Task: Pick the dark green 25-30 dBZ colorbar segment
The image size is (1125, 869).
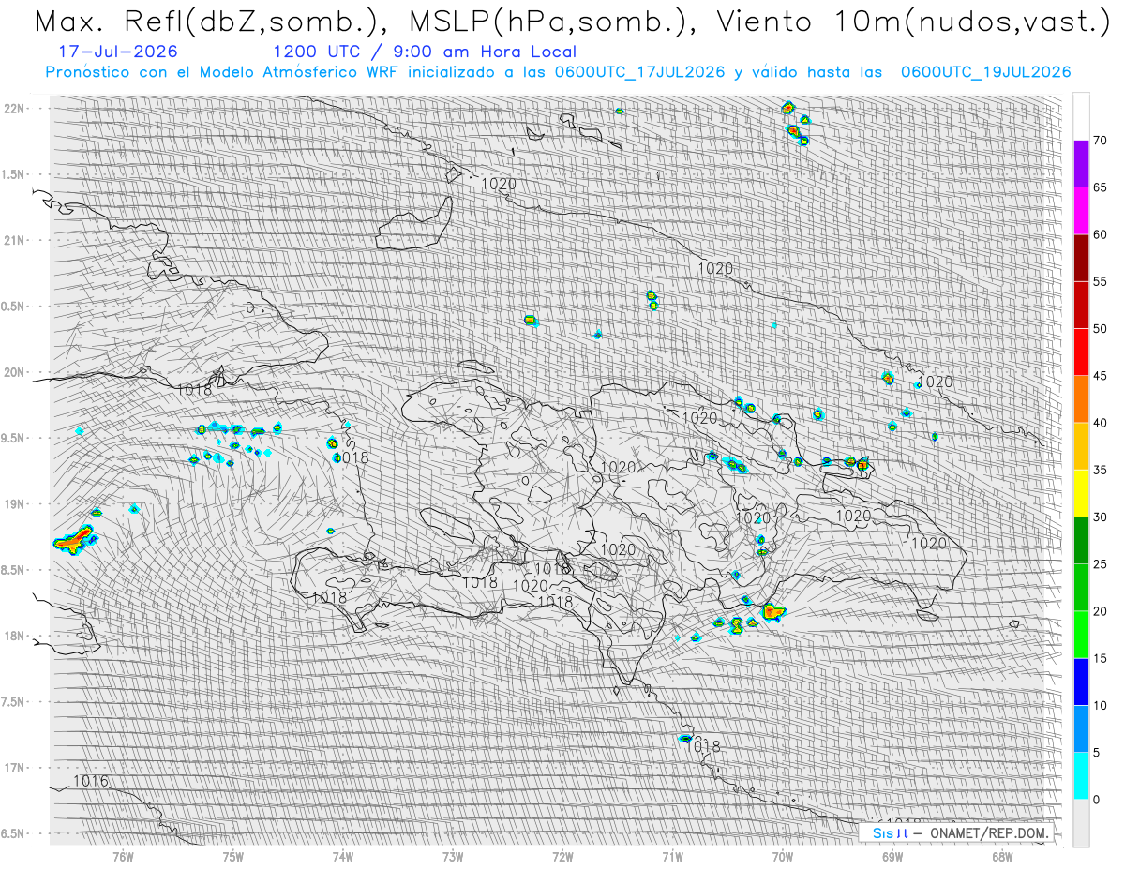Action: click(x=1081, y=540)
